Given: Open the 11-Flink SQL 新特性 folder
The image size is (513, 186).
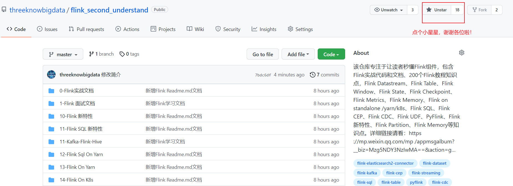Looking at the screenshot, I should [x=81, y=129].
